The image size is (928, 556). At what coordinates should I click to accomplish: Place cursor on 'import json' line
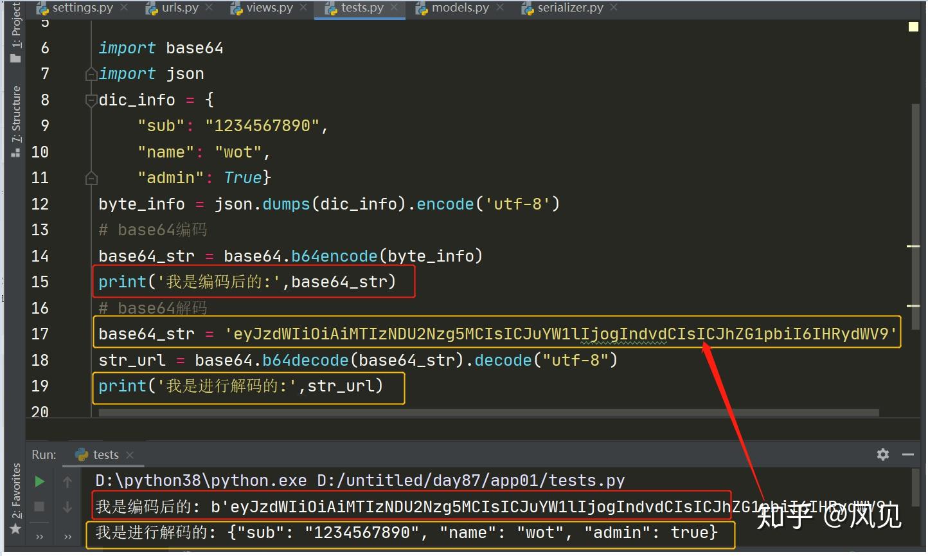[151, 74]
